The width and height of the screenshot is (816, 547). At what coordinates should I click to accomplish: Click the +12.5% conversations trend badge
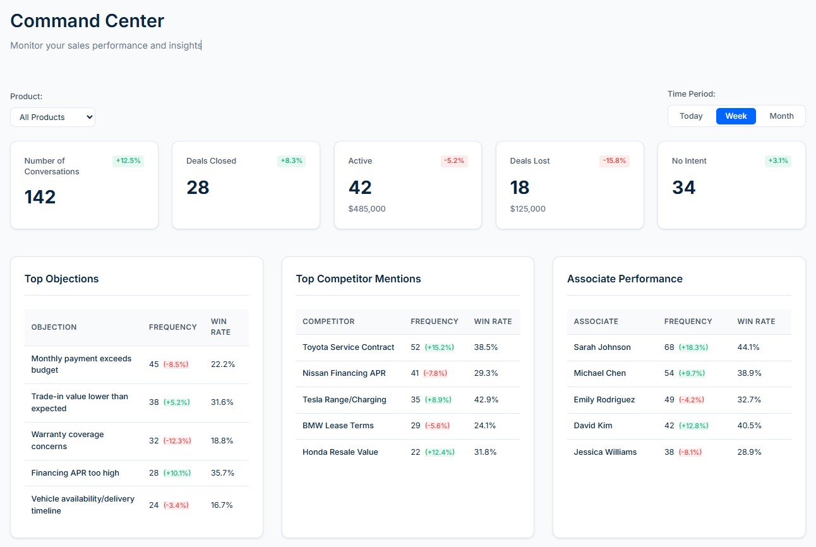[x=128, y=160]
